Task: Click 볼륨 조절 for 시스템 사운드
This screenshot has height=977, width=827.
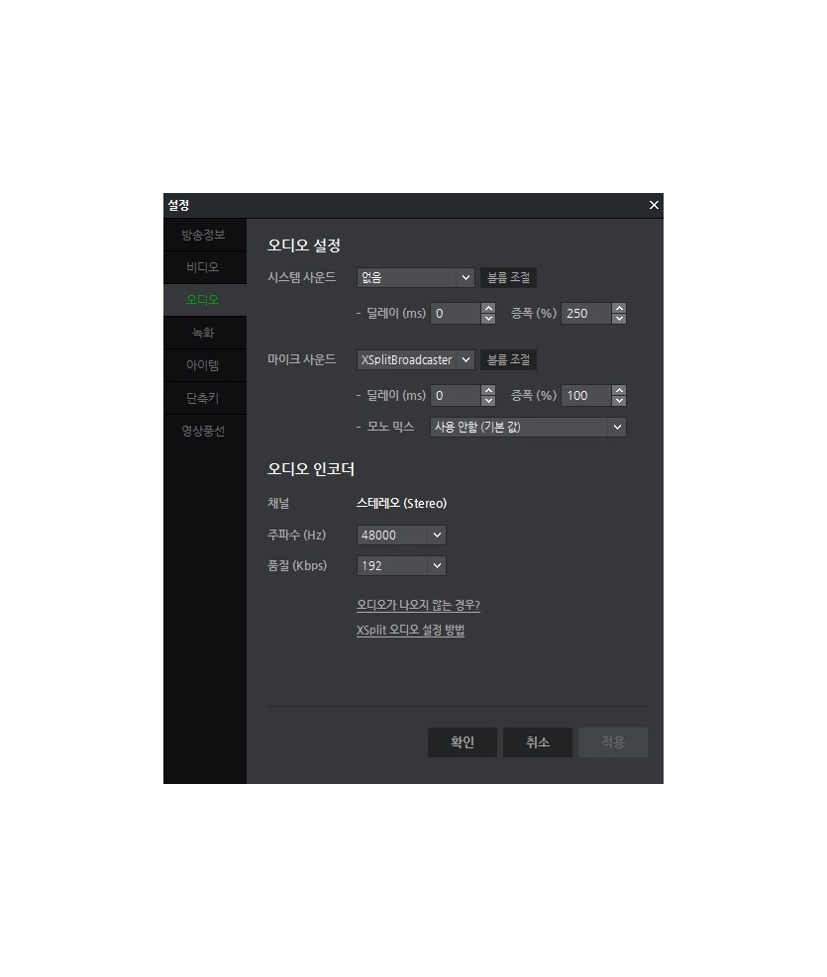Action: 508,277
